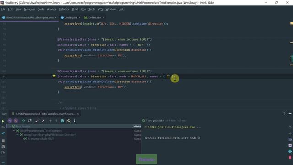
Task: Open the File menu
Action: [3, 9]
